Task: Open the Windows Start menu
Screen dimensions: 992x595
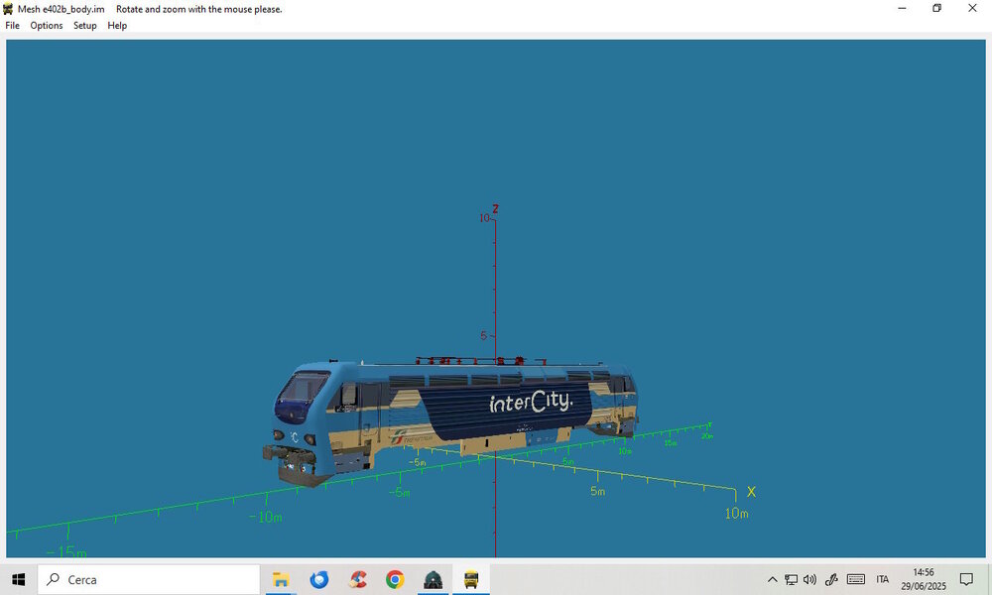Action: (x=18, y=579)
